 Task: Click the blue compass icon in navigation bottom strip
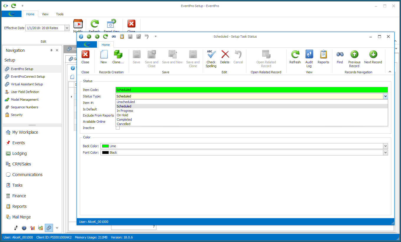coord(24,228)
